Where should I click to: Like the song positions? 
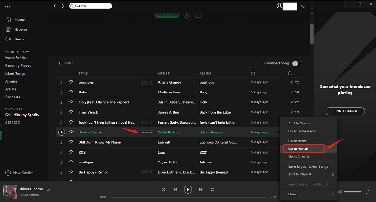click(71, 82)
